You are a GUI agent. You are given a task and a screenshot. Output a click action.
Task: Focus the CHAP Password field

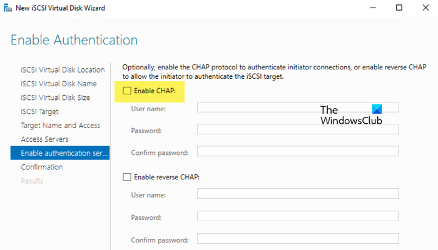297,129
